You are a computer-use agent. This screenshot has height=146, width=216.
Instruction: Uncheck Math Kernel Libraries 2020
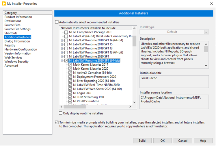pyautogui.click(x=70, y=69)
